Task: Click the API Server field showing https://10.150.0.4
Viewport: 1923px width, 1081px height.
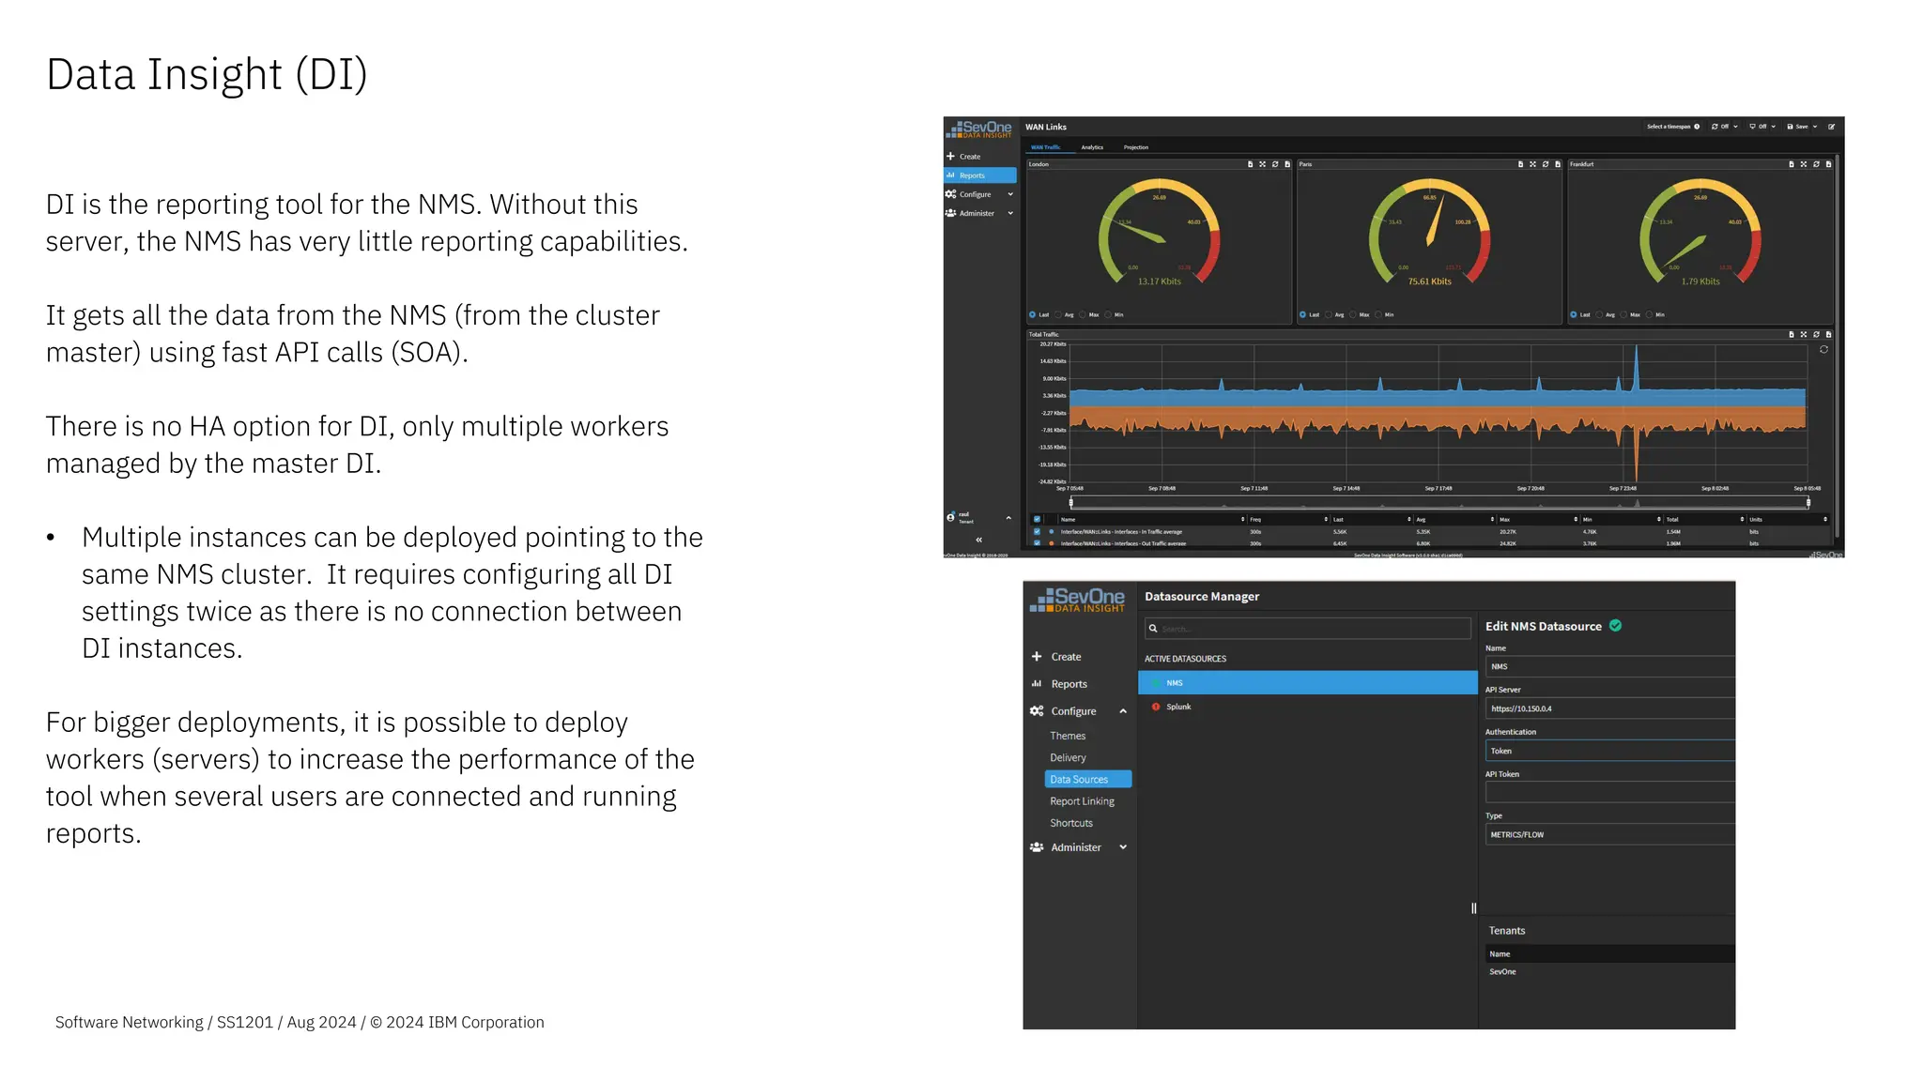Action: click(1609, 708)
